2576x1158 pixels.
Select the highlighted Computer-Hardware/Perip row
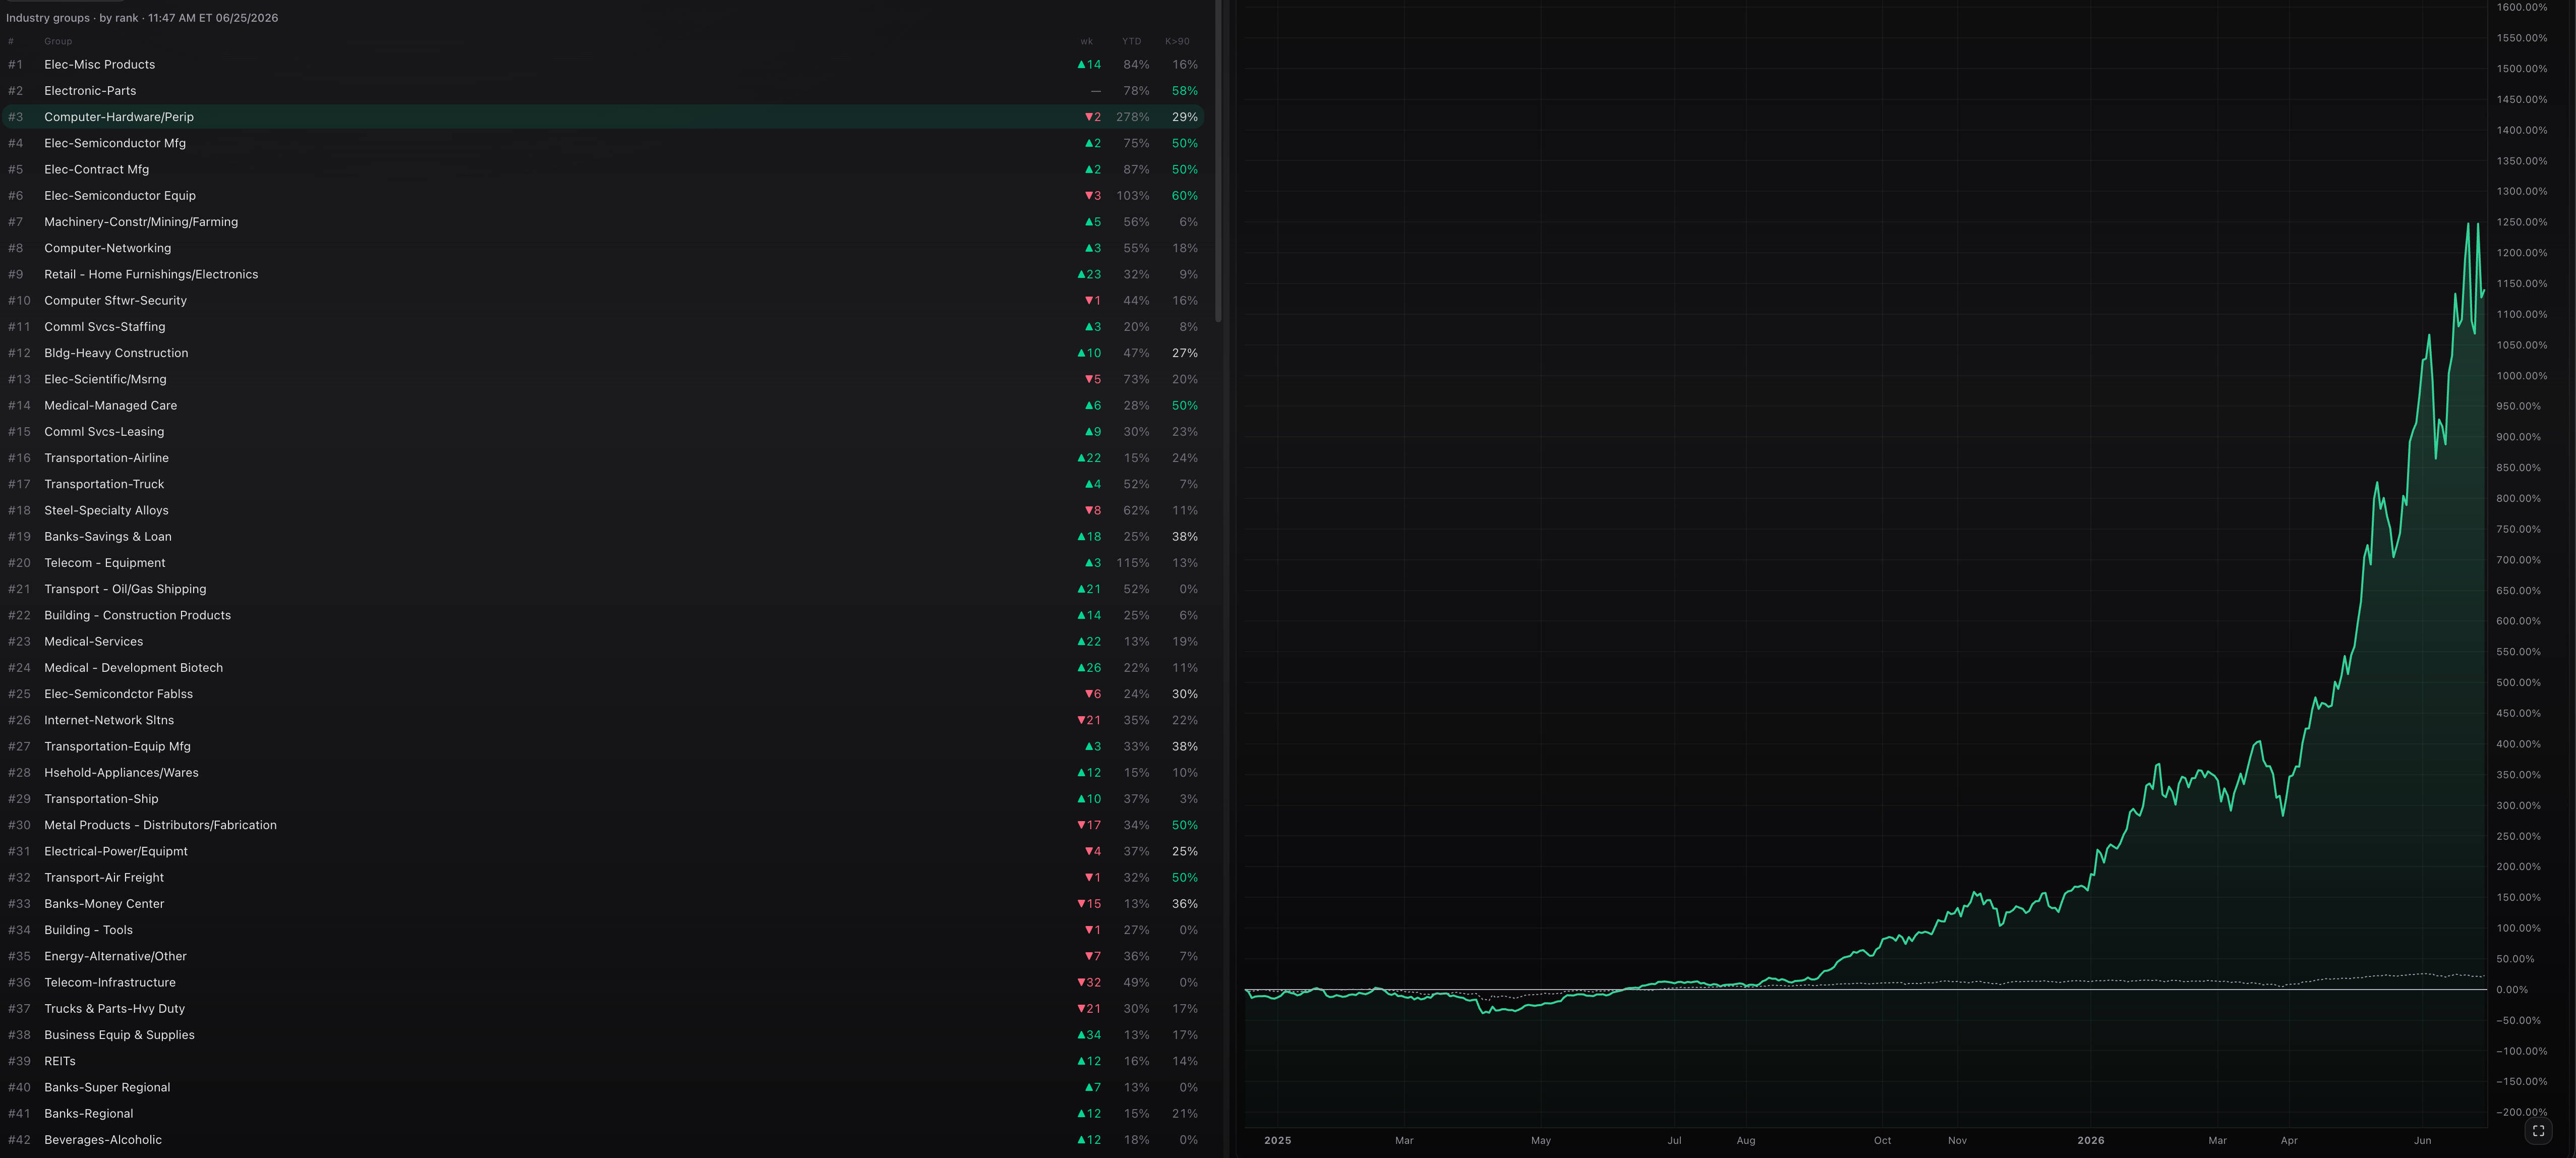(x=603, y=117)
